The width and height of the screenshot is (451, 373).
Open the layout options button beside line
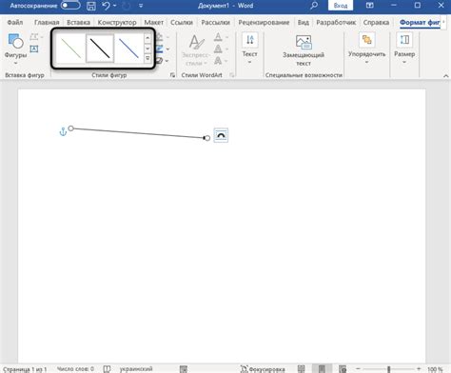(221, 135)
